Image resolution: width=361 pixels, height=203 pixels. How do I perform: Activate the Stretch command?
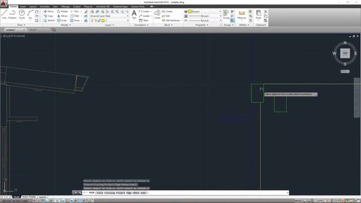[x=49, y=20]
